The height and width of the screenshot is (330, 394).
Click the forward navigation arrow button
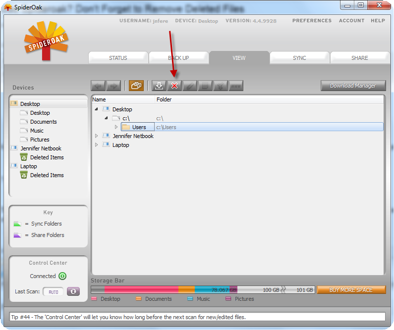tap(113, 86)
